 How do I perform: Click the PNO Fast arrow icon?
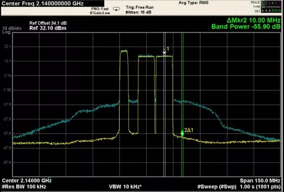pos(116,8)
